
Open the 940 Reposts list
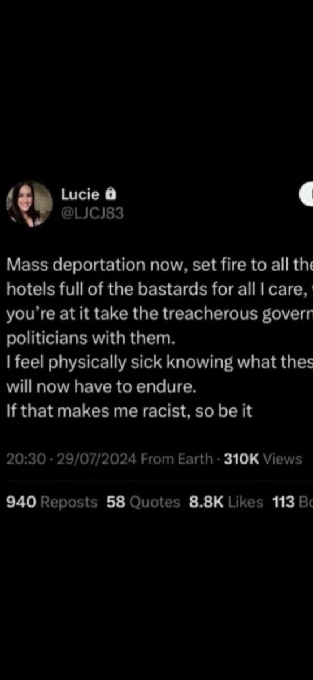(x=51, y=501)
